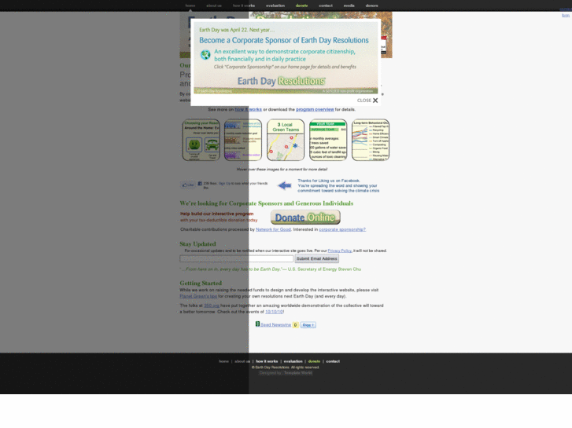Viewport: 572px width, 428px height.
Task: Open the Template World designer credit link
Action: point(298,372)
